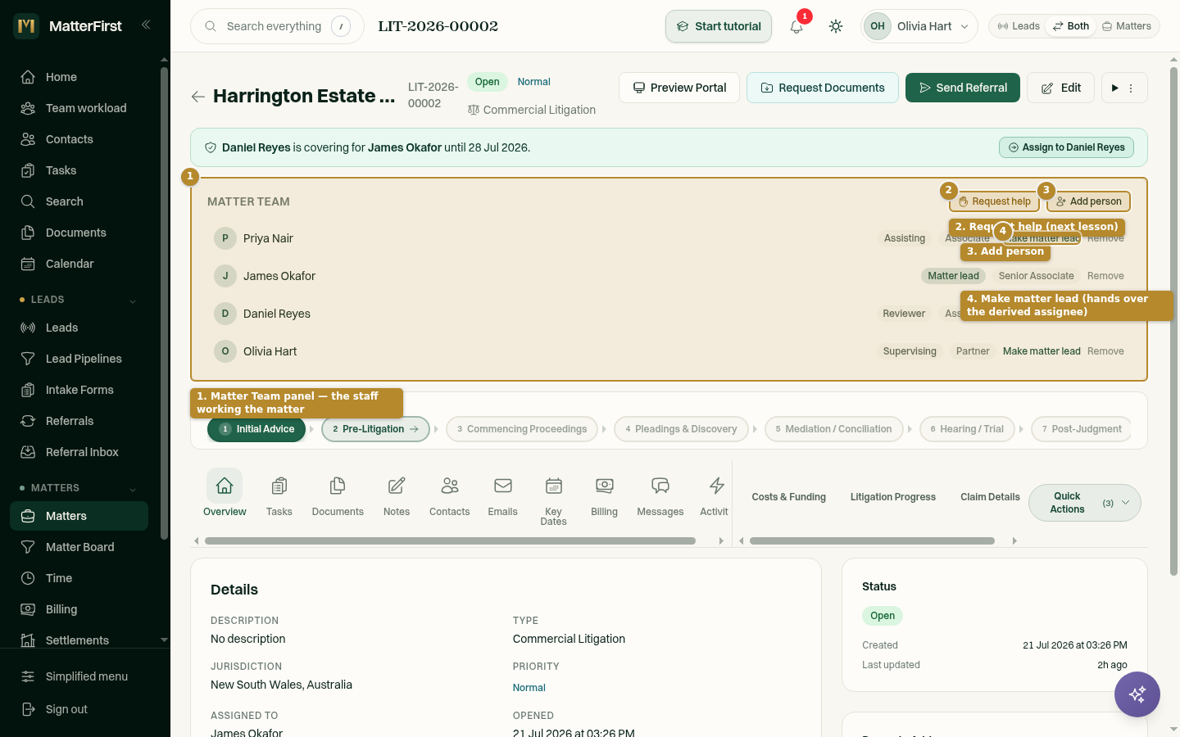1180x737 pixels.
Task: Open the Messages tab
Action: coord(660,493)
